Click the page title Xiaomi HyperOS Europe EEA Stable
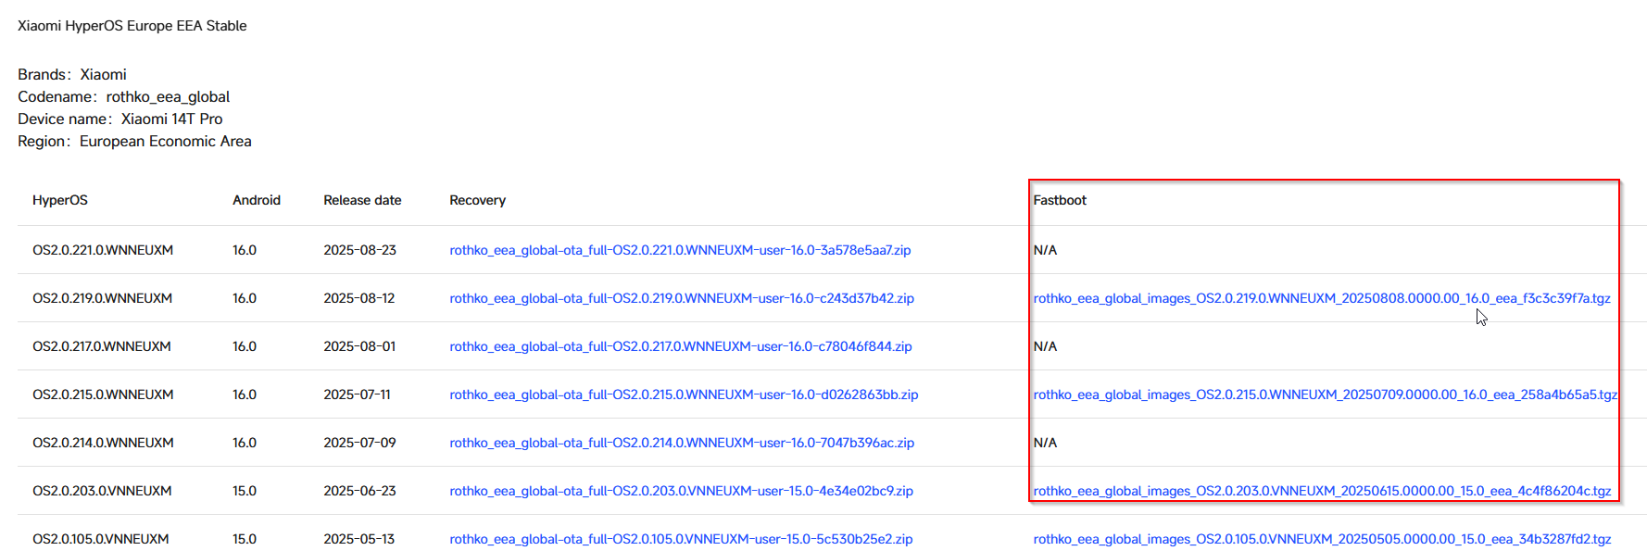 pos(132,26)
